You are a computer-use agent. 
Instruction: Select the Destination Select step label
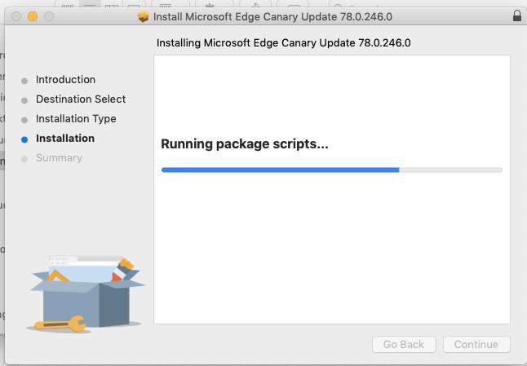point(81,99)
